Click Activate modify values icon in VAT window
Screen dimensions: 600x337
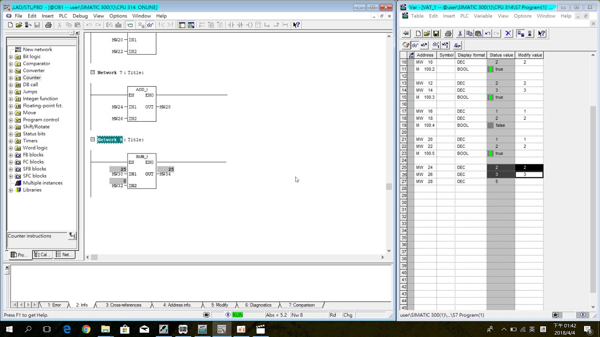click(445, 45)
